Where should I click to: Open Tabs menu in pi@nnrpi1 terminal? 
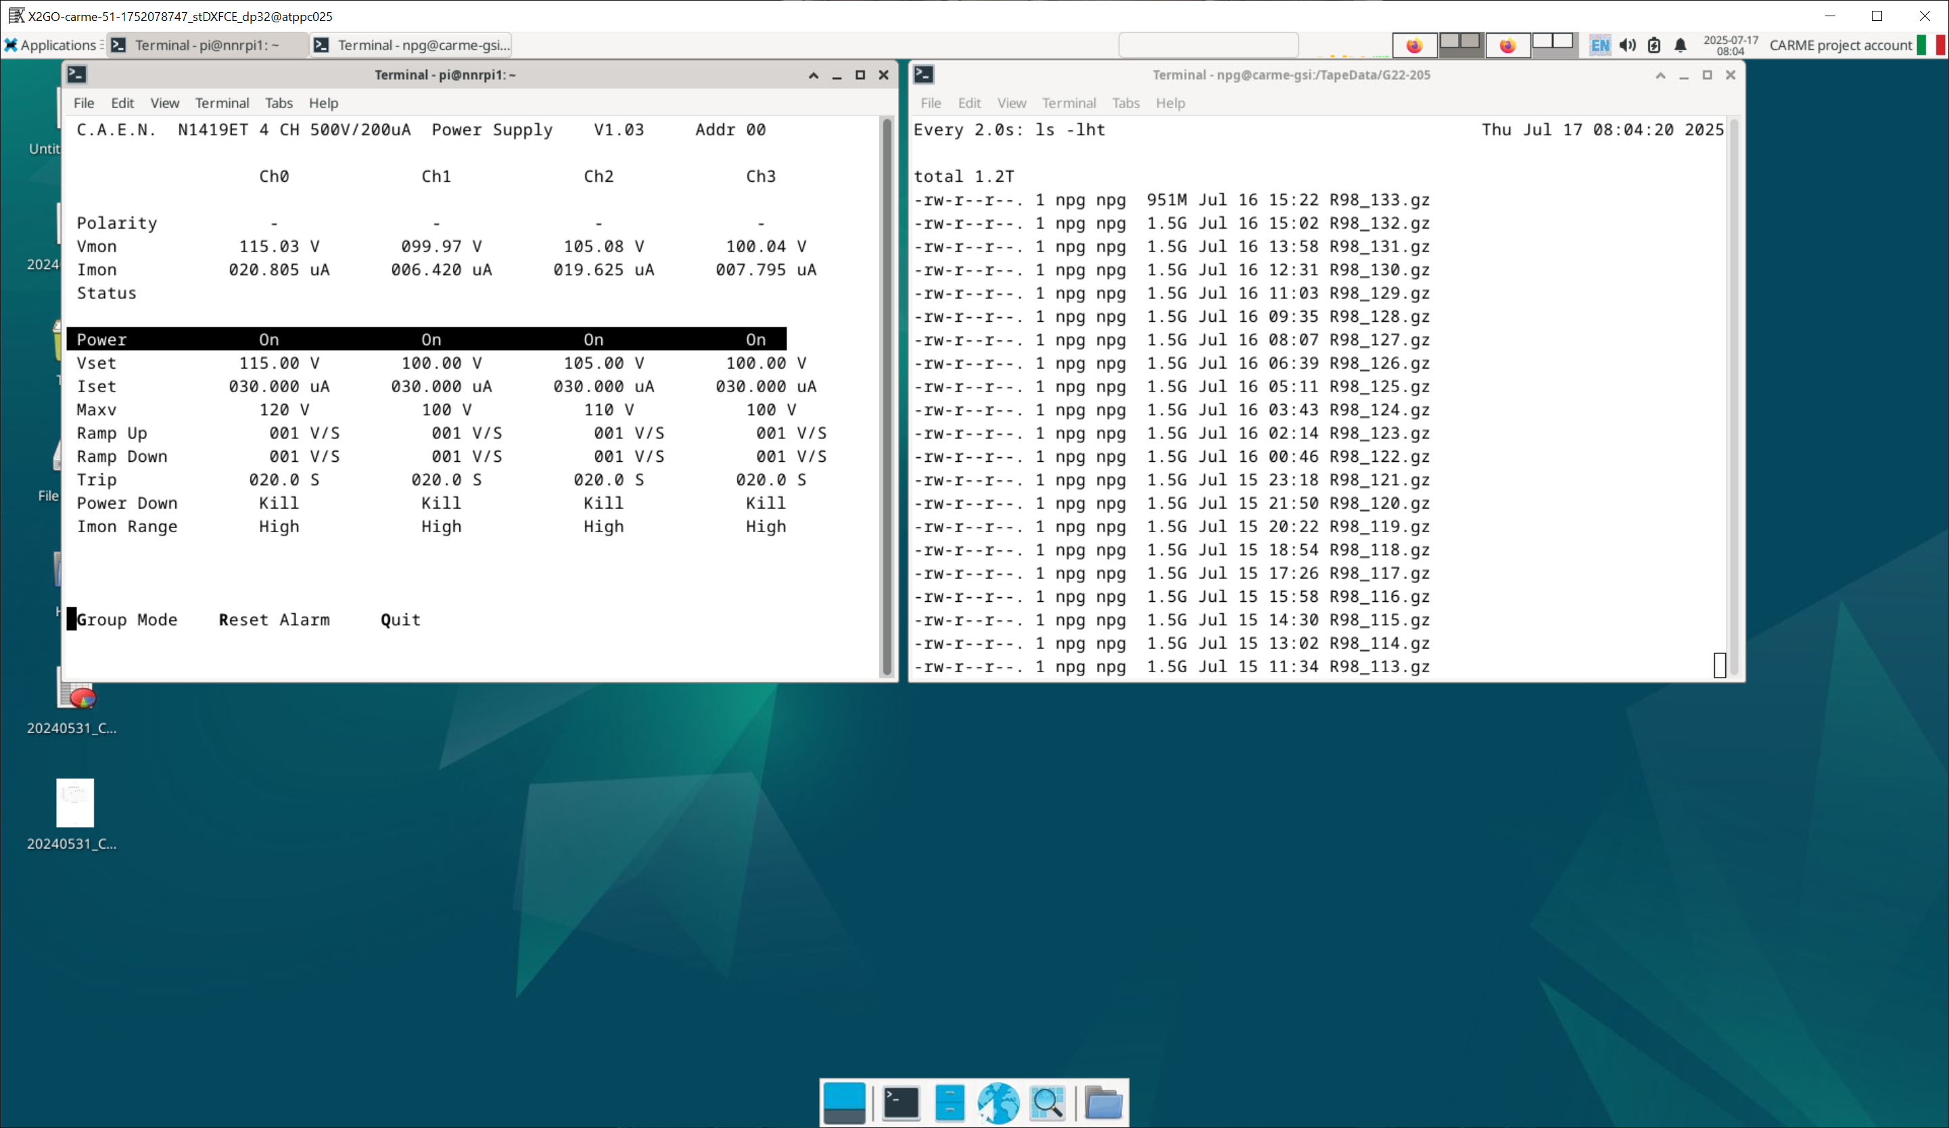click(x=279, y=103)
